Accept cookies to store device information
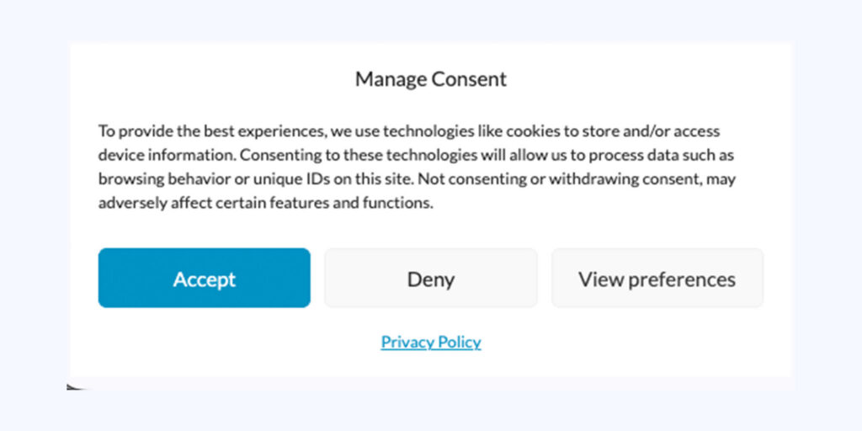 204,278
